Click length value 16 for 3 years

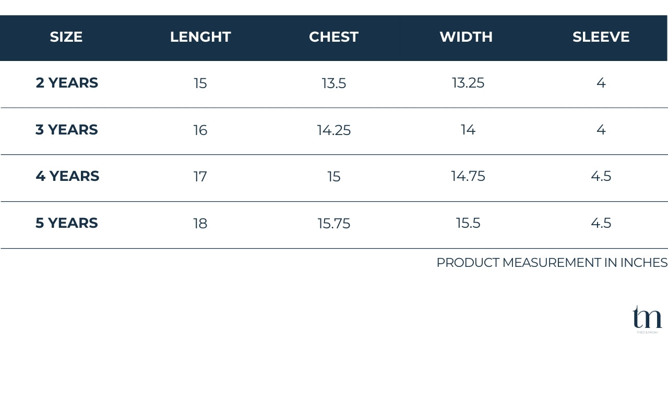[x=200, y=130]
